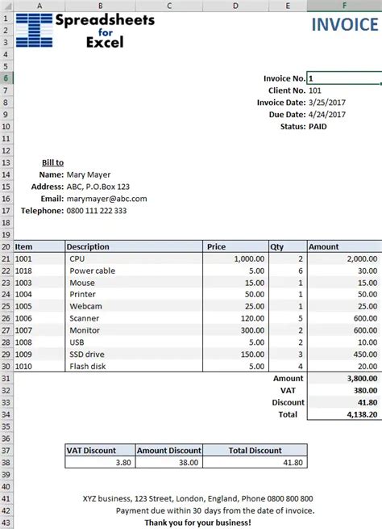This screenshot has height=529, width=382.
Task: Click the XYZ business address footer line
Action: [x=198, y=498]
